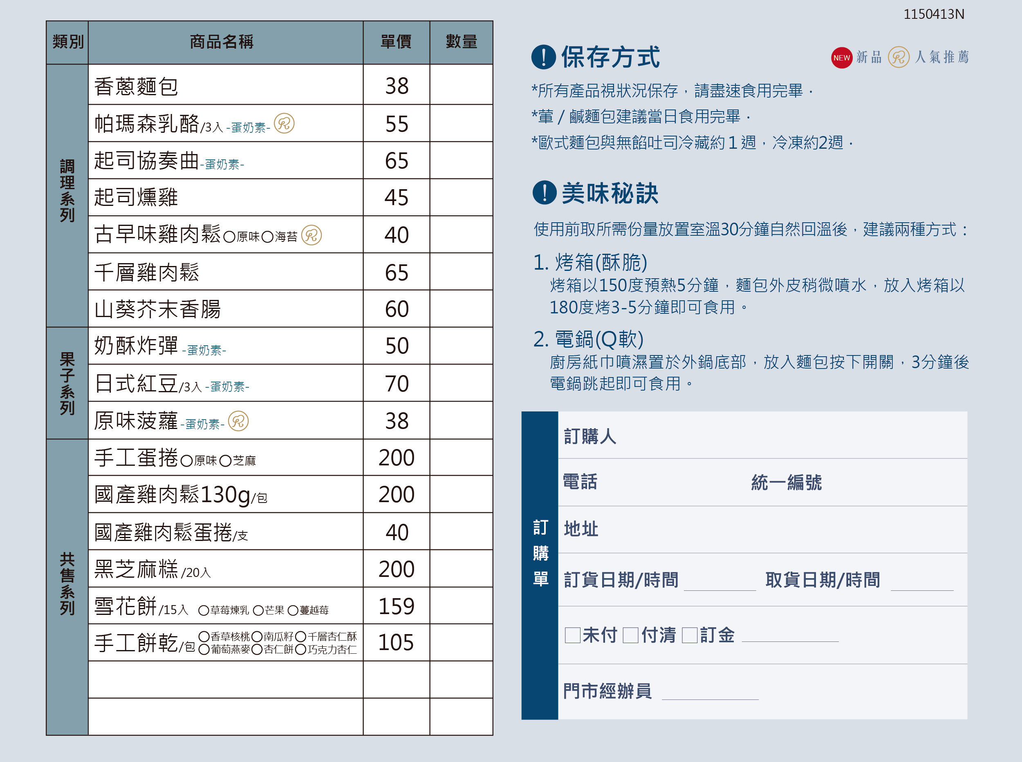Click the popular icon on 原味菠蘿 row
Viewport: 1022px width, 762px height.
239,421
